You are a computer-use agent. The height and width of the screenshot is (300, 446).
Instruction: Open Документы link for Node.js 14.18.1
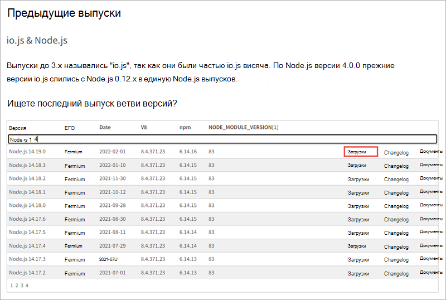tap(431, 192)
